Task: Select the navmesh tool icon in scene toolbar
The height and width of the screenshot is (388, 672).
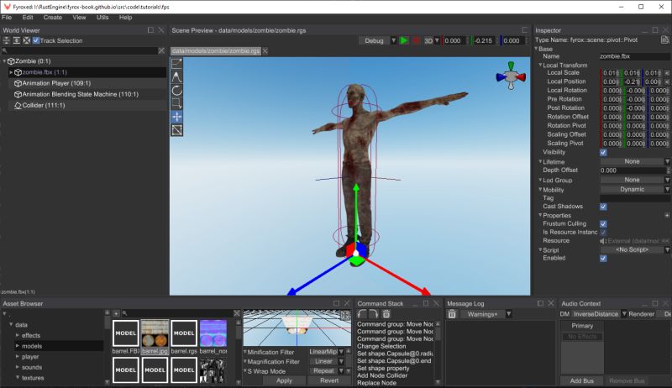Action: pyautogui.click(x=176, y=103)
